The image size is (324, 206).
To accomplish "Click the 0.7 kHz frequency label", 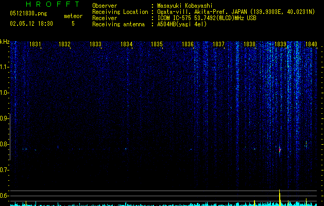I will click(4, 170).
